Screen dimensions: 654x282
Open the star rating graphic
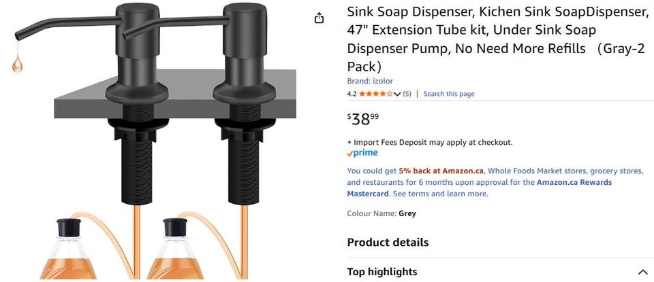[x=375, y=94]
